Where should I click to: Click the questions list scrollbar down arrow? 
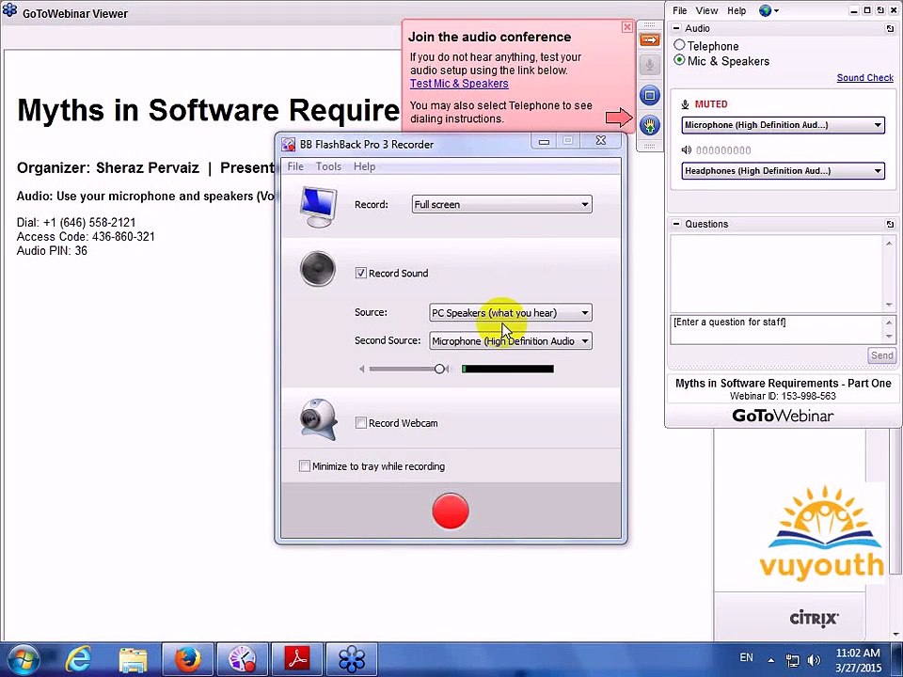[889, 305]
